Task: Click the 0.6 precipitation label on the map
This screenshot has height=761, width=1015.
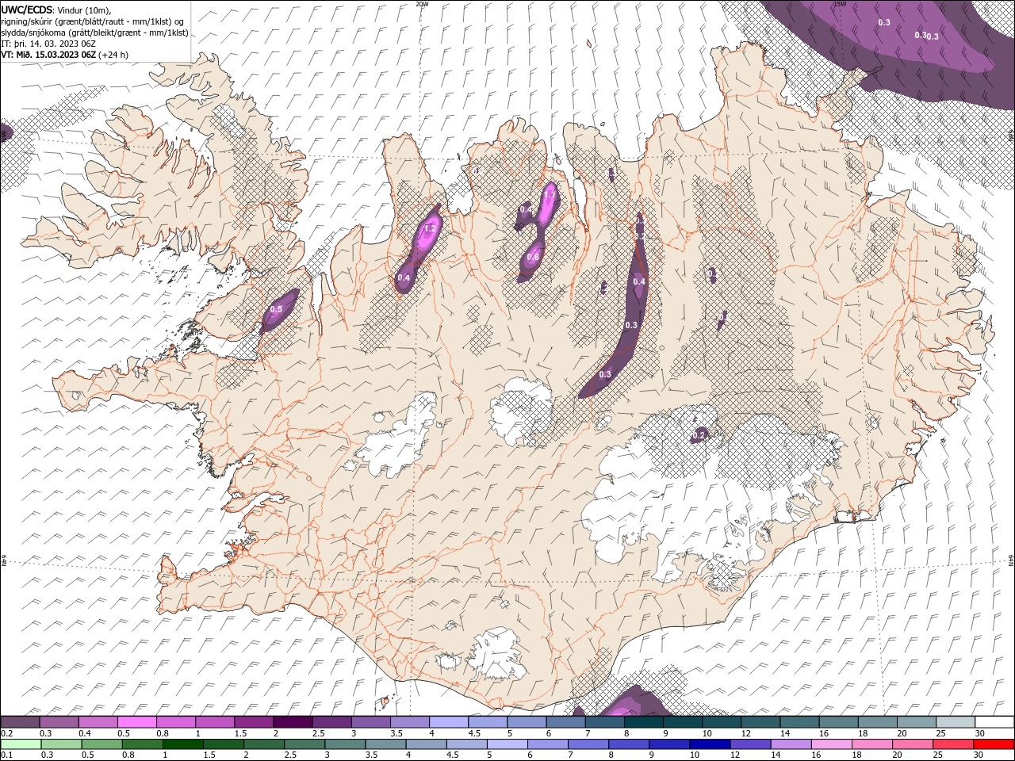Action: pyautogui.click(x=533, y=257)
